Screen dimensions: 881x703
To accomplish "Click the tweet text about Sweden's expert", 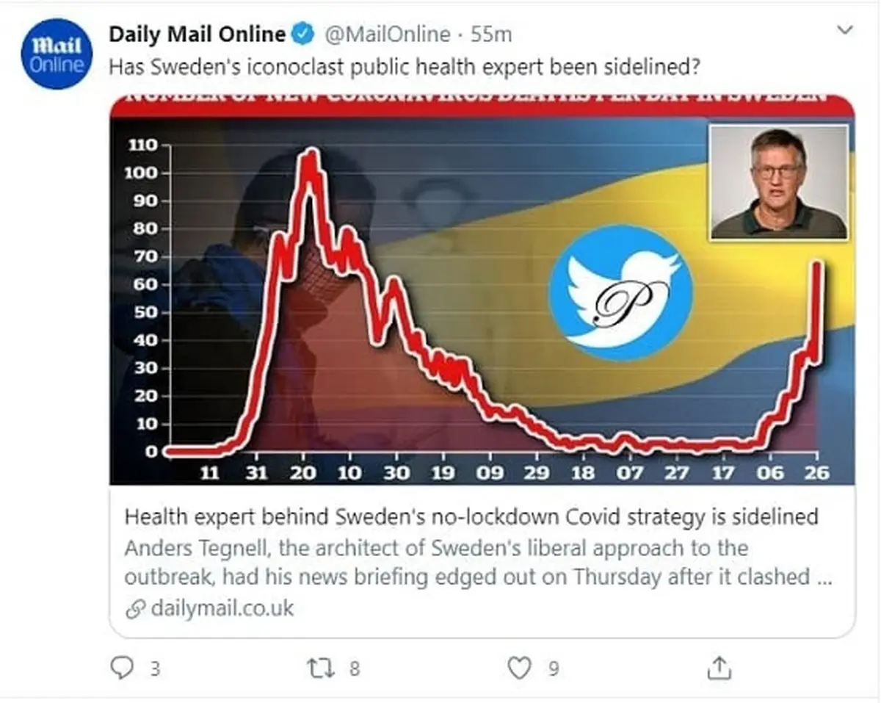I will pos(404,67).
